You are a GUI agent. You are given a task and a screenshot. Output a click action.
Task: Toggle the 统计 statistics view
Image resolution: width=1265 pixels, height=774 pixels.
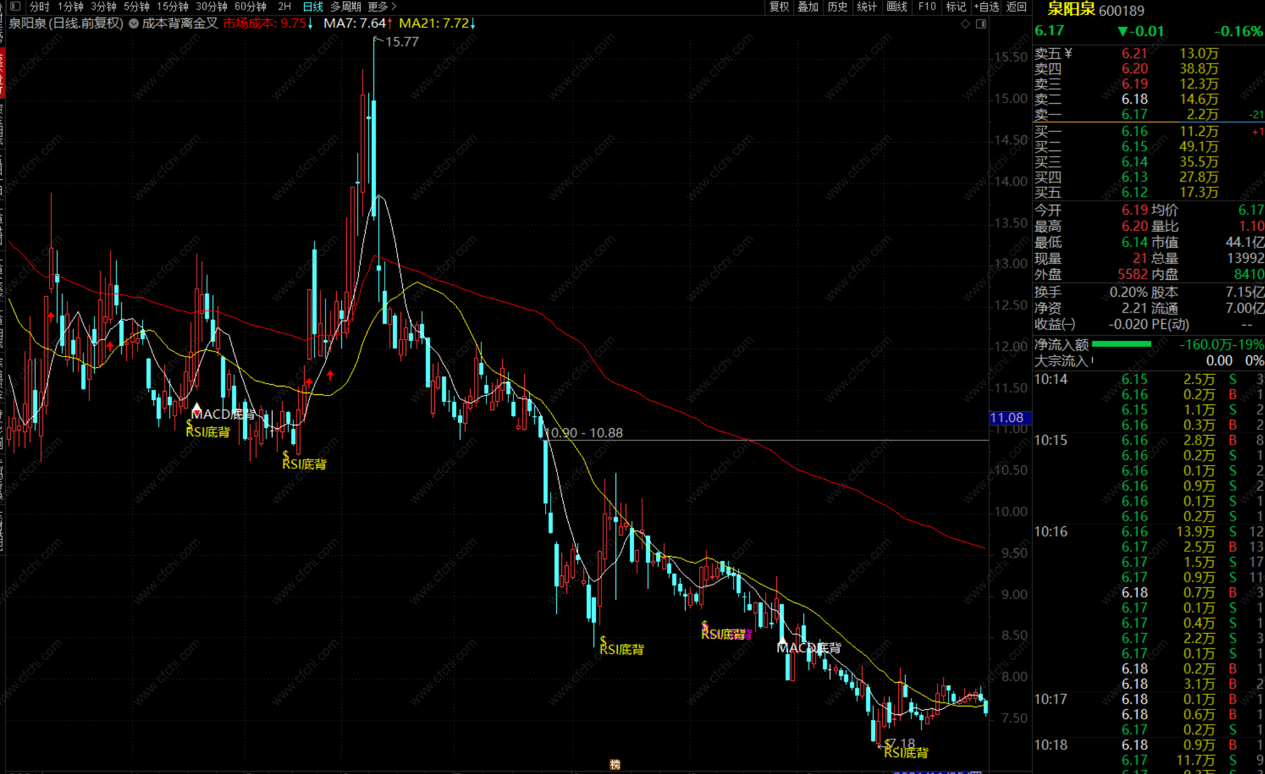click(866, 7)
